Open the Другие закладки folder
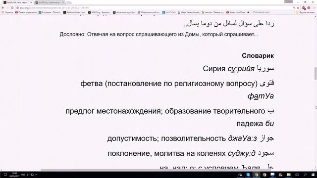Screen dimensions: 317x178 tap(305, 12)
